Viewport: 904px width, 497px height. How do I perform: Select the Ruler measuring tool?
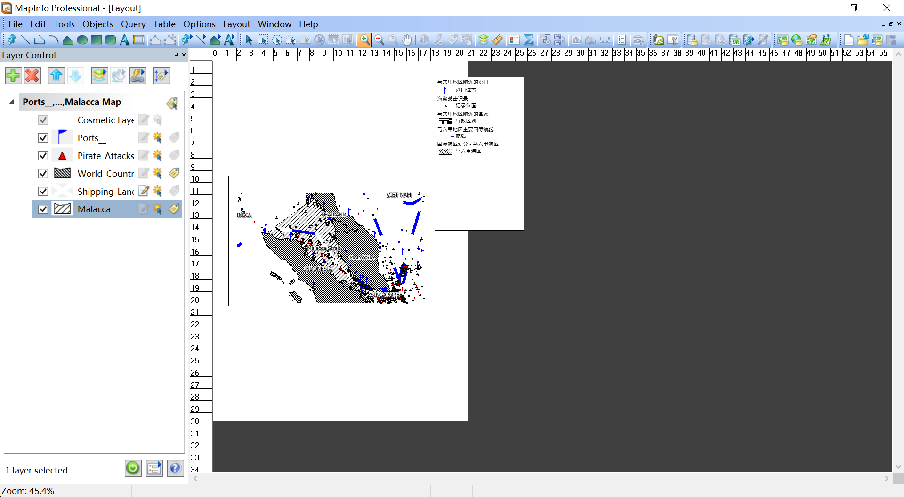coord(498,40)
